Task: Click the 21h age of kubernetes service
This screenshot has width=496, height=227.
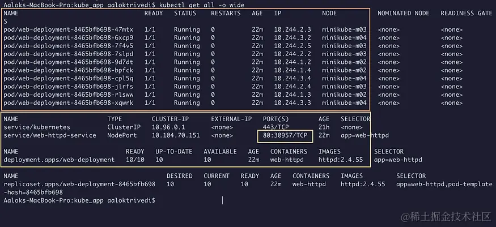Action: tap(324, 127)
